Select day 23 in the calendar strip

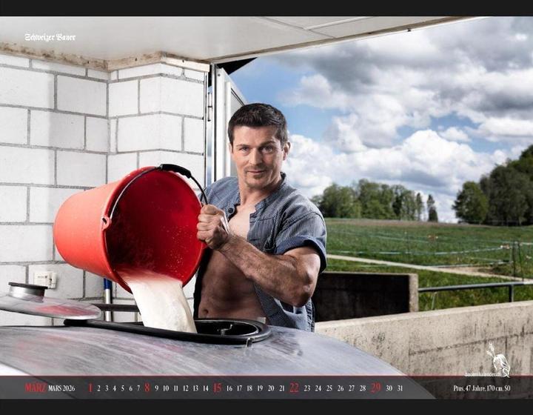pyautogui.click(x=307, y=388)
